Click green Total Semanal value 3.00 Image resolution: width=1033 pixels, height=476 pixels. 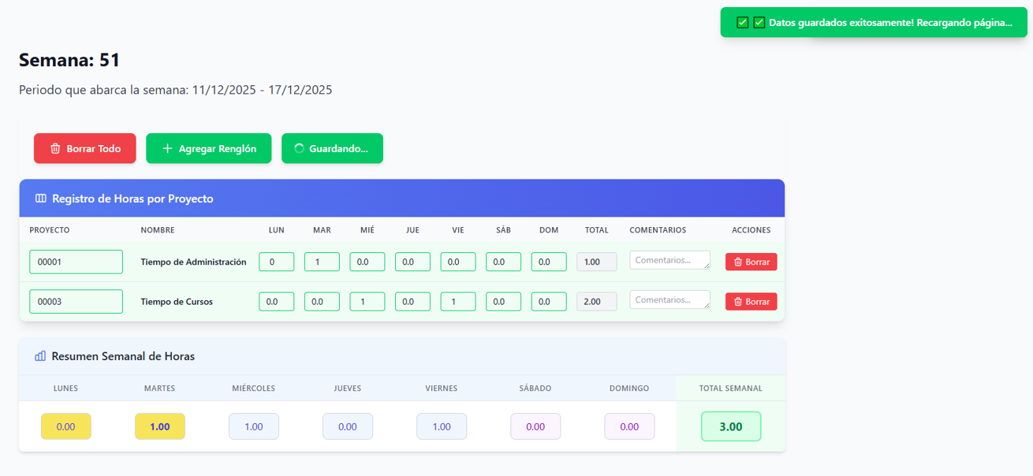coord(730,426)
